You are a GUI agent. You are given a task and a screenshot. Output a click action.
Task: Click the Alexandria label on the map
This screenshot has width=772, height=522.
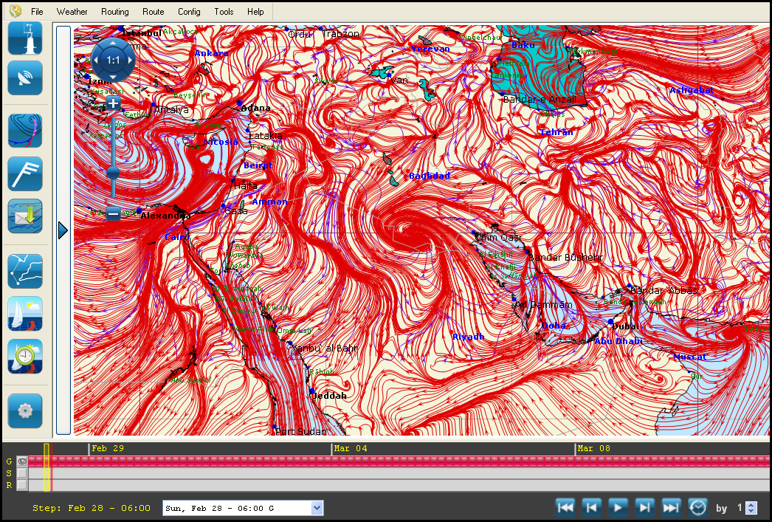166,216
